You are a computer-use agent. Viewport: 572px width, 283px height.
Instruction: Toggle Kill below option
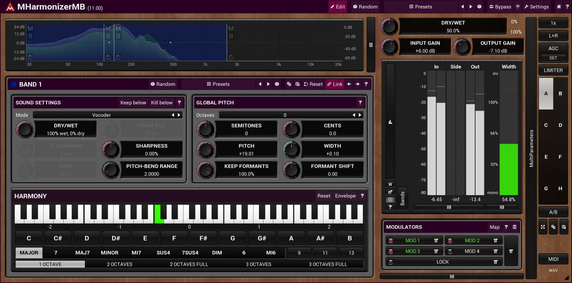162,102
